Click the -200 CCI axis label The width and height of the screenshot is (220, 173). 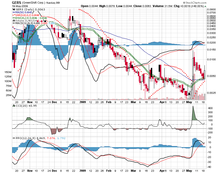210,133
